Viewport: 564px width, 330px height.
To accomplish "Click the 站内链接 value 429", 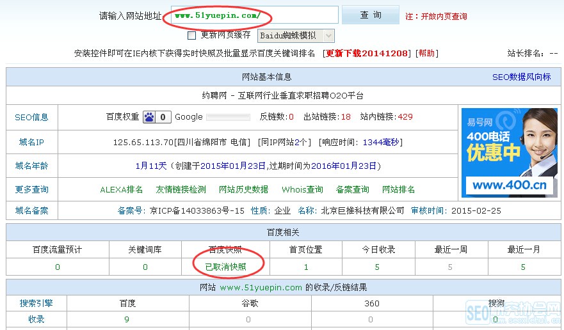I will [x=405, y=117].
